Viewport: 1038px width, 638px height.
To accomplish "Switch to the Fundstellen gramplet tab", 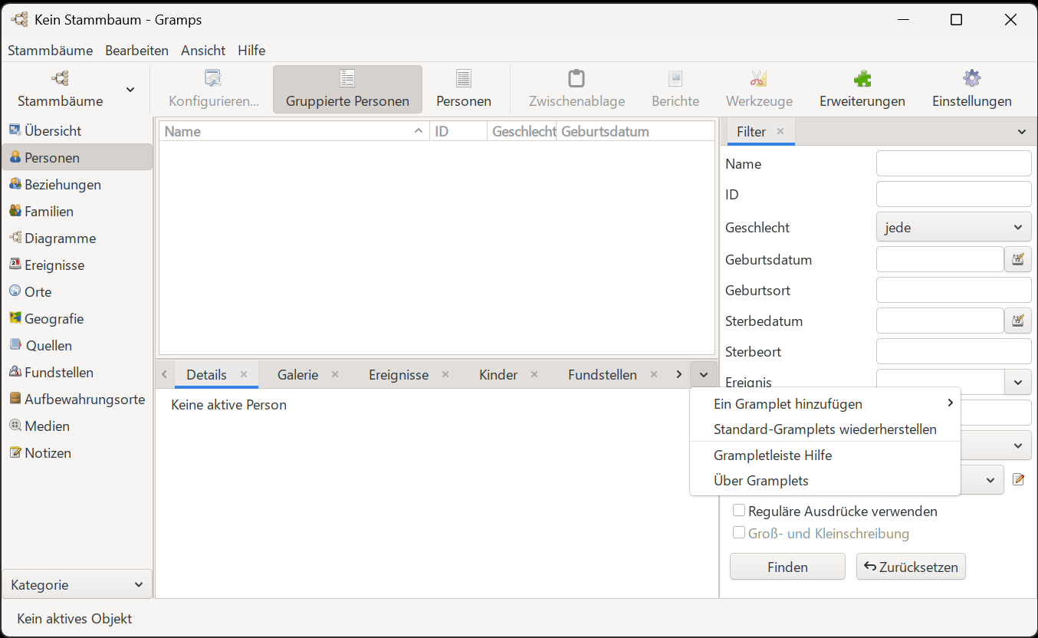I will click(602, 375).
